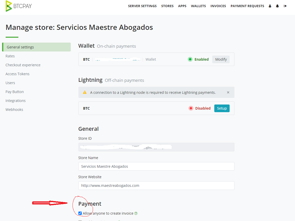Image resolution: width=295 pixels, height=221 pixels.
Task: Select Checkout experience in the sidebar
Action: click(x=23, y=65)
